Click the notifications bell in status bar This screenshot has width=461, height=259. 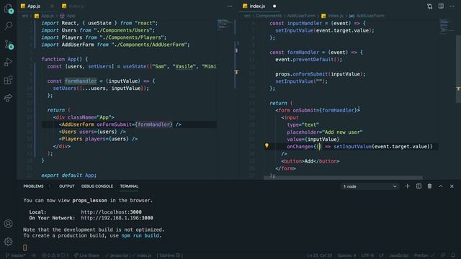click(x=453, y=255)
